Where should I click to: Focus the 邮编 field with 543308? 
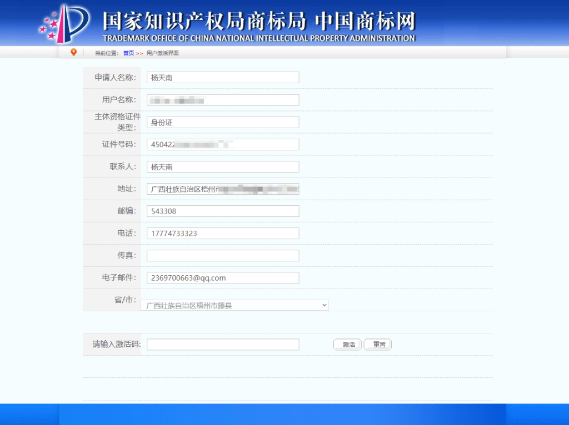pos(223,211)
